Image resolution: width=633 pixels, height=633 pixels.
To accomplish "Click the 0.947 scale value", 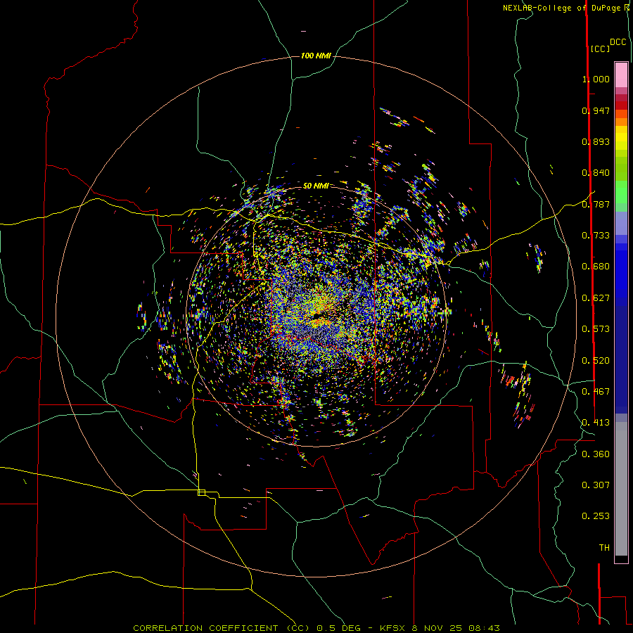I will (x=596, y=110).
